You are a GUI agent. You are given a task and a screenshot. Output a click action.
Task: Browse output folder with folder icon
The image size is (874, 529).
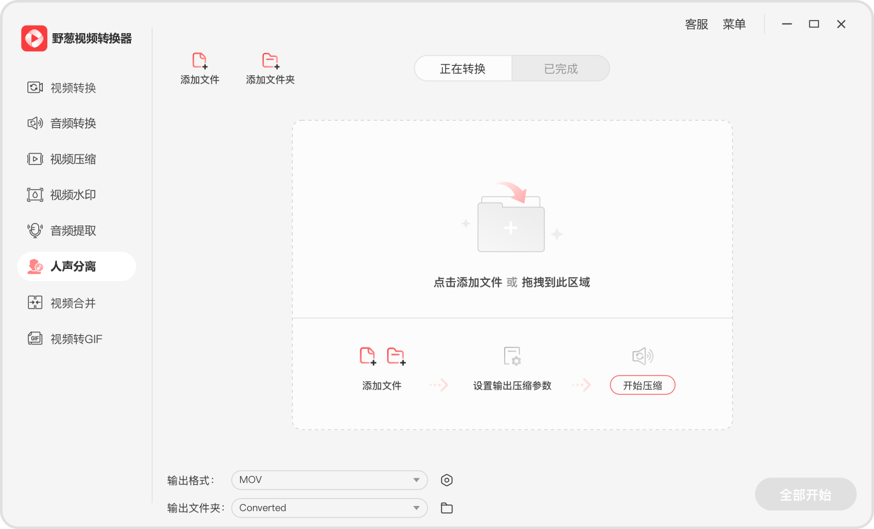(447, 509)
